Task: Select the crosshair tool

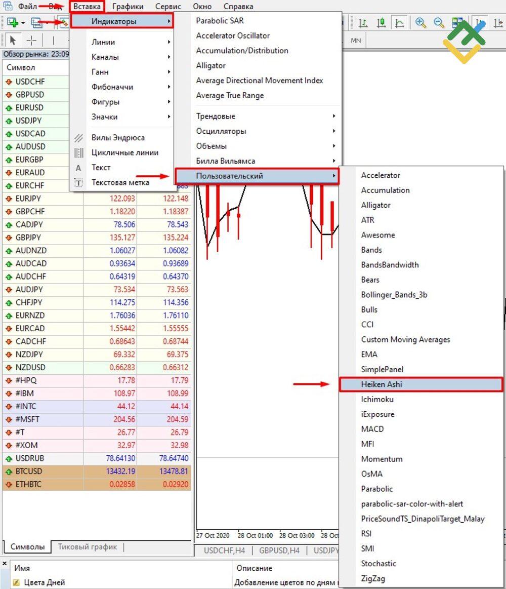Action: click(x=31, y=40)
